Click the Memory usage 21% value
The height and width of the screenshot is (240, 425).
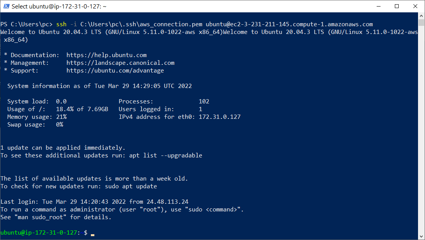point(61,117)
